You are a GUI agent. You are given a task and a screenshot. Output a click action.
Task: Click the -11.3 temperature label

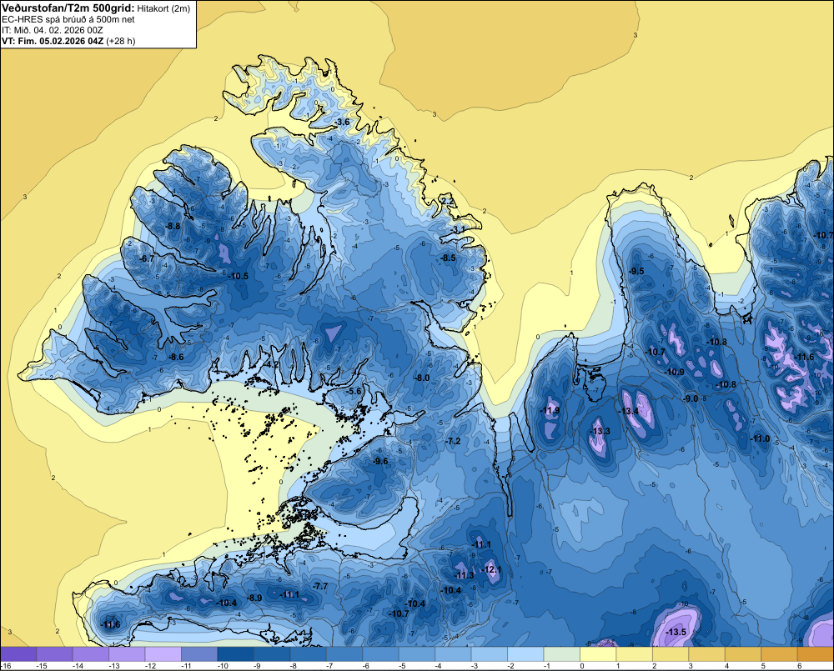click(x=464, y=575)
